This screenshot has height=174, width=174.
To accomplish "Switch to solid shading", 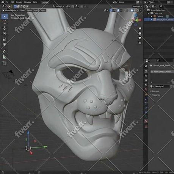I will tap(132, 11).
